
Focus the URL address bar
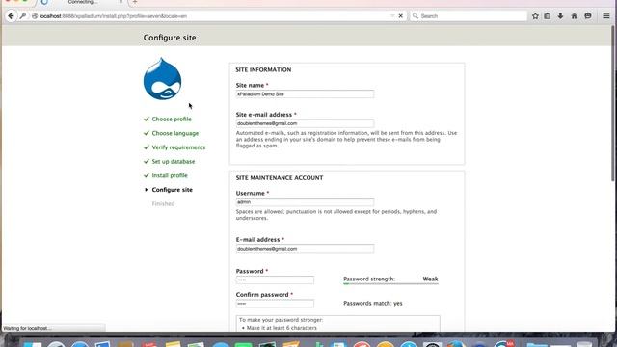pos(212,16)
